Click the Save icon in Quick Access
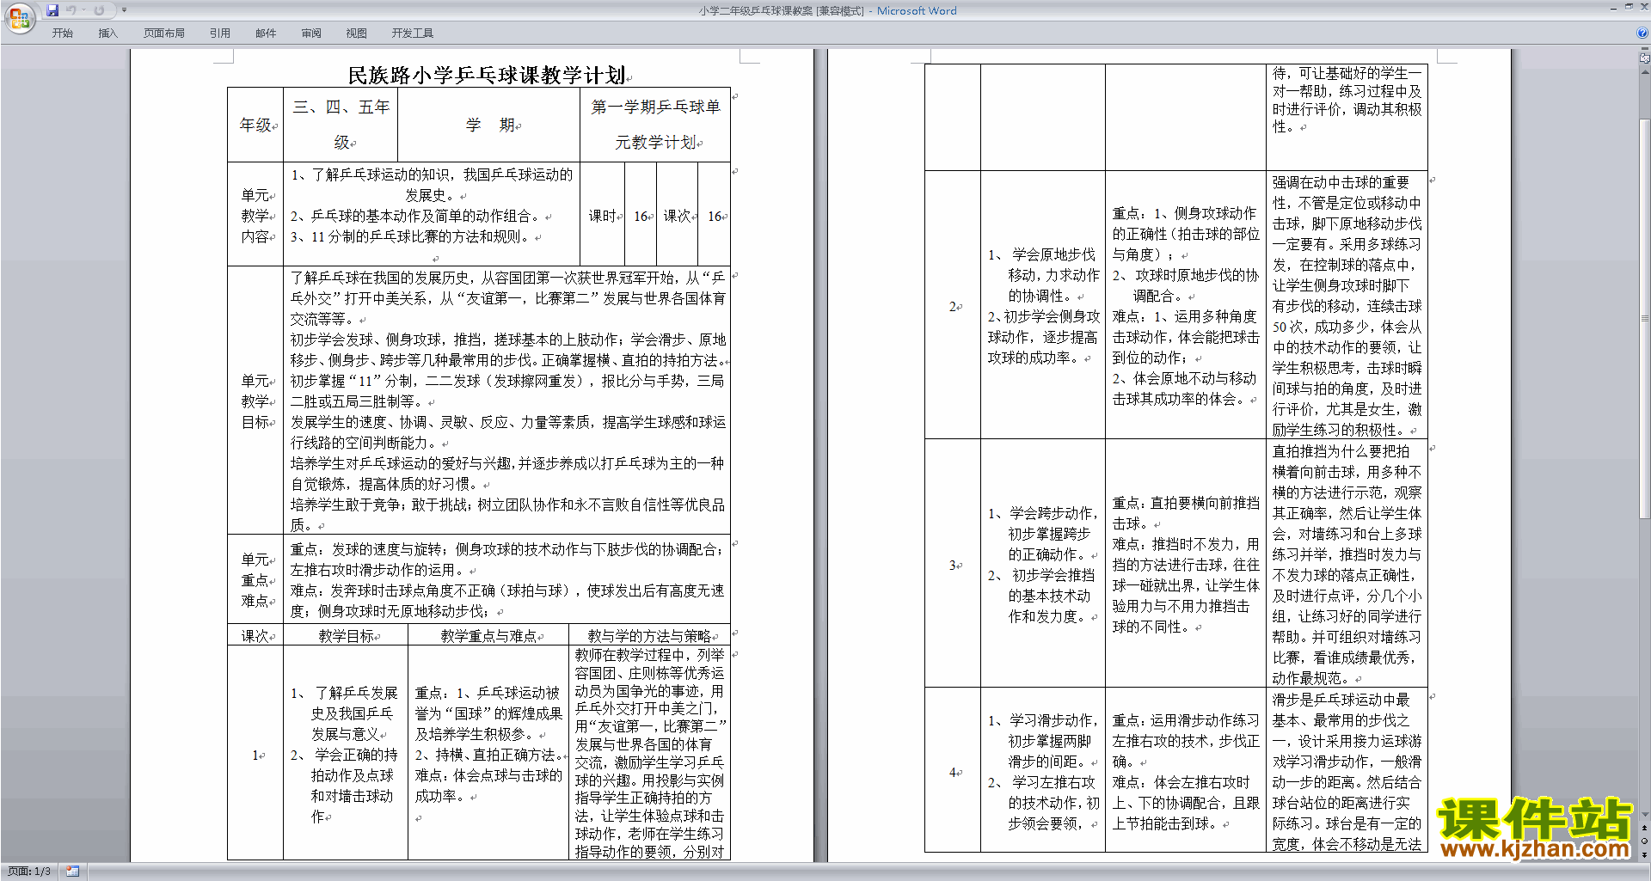 (x=52, y=10)
